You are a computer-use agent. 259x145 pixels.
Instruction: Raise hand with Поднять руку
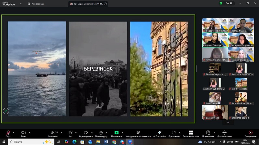click(101, 133)
